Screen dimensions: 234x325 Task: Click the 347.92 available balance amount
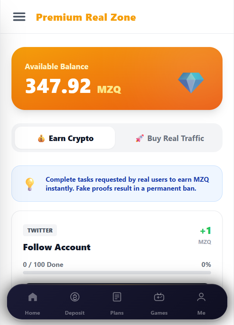(x=58, y=86)
